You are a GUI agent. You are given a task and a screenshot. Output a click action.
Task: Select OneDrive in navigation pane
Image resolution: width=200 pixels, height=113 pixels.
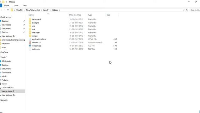tap(4, 52)
